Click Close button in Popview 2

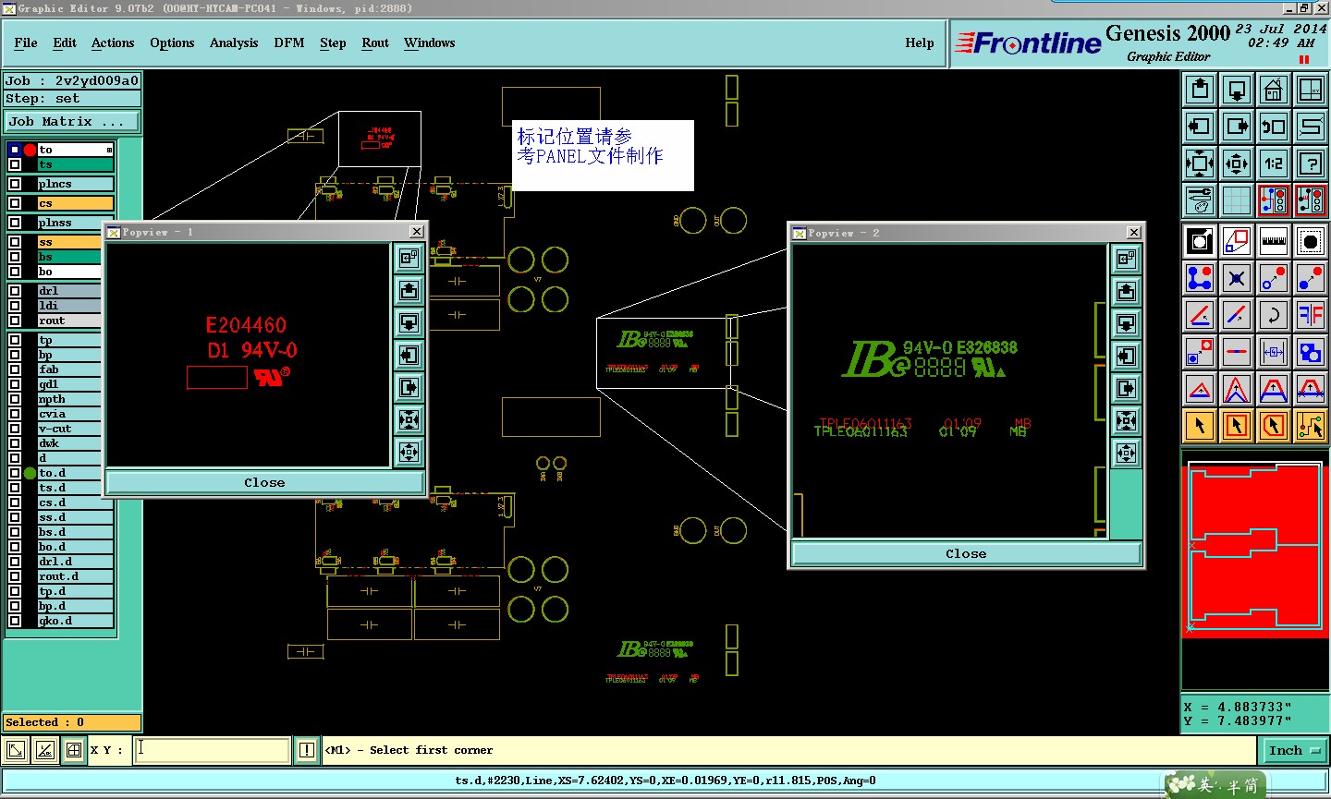coord(966,553)
